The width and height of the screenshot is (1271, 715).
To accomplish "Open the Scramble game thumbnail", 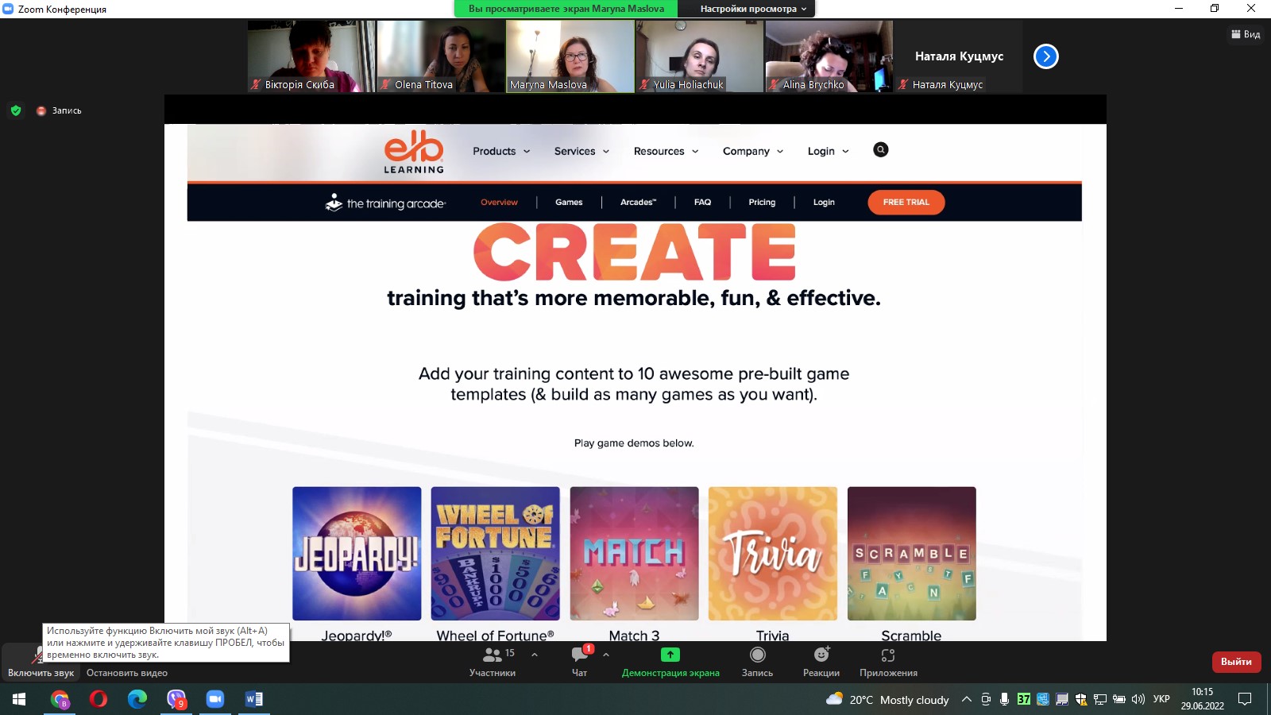I will 912,554.
